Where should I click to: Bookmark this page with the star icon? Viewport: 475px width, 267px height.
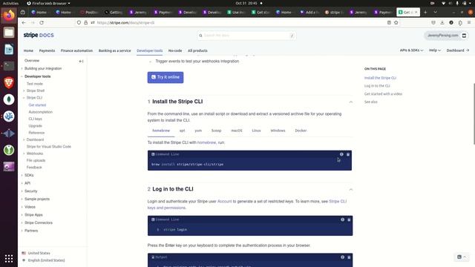(396, 22)
